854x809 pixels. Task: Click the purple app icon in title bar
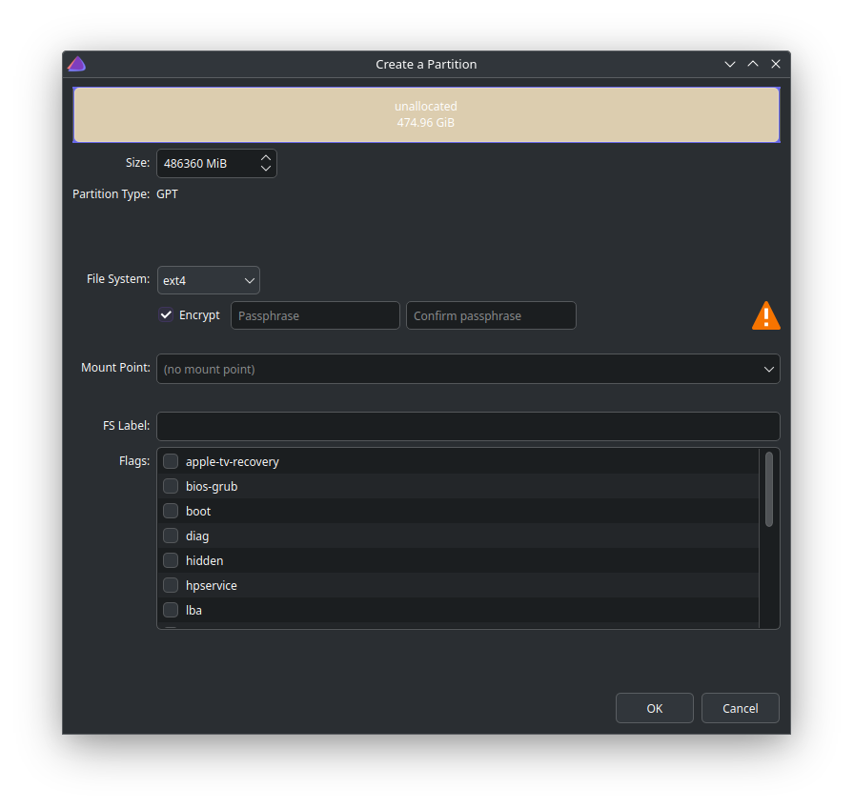point(77,64)
